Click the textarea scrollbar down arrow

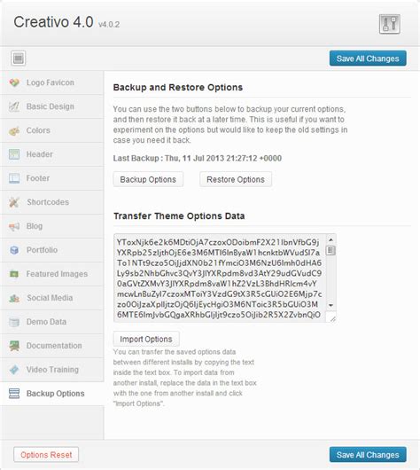click(x=331, y=305)
